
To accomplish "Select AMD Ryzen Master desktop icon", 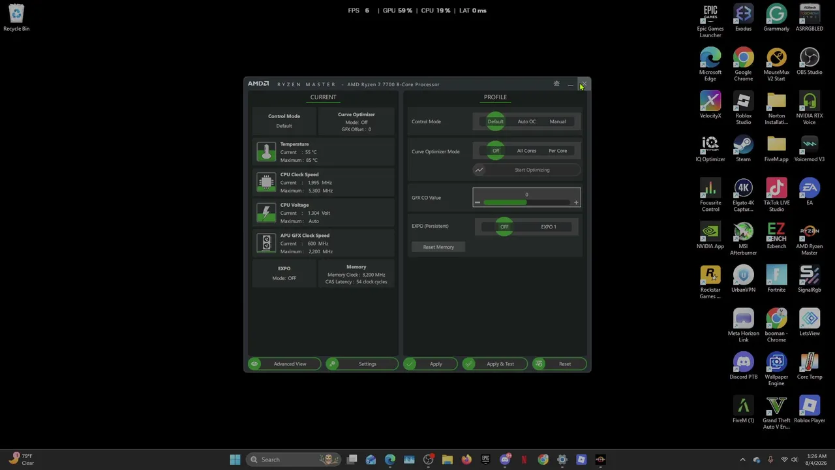I will click(810, 240).
